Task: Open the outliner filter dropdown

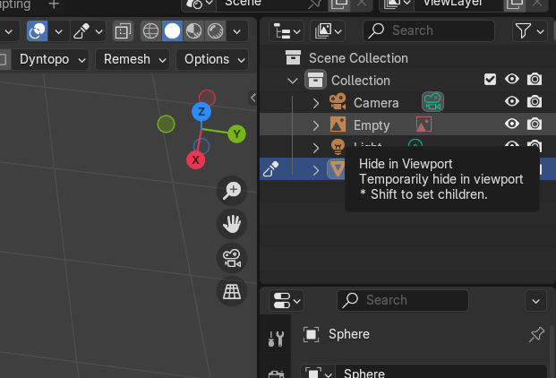Action: 530,31
